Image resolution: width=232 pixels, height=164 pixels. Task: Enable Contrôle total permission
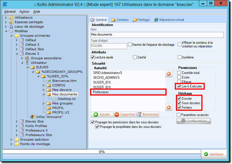click(x=179, y=73)
